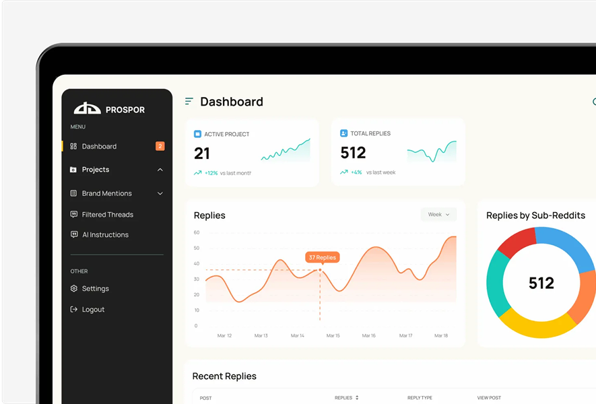Click the Replies by Sub-Reddits heading
The height and width of the screenshot is (404, 596).
535,215
